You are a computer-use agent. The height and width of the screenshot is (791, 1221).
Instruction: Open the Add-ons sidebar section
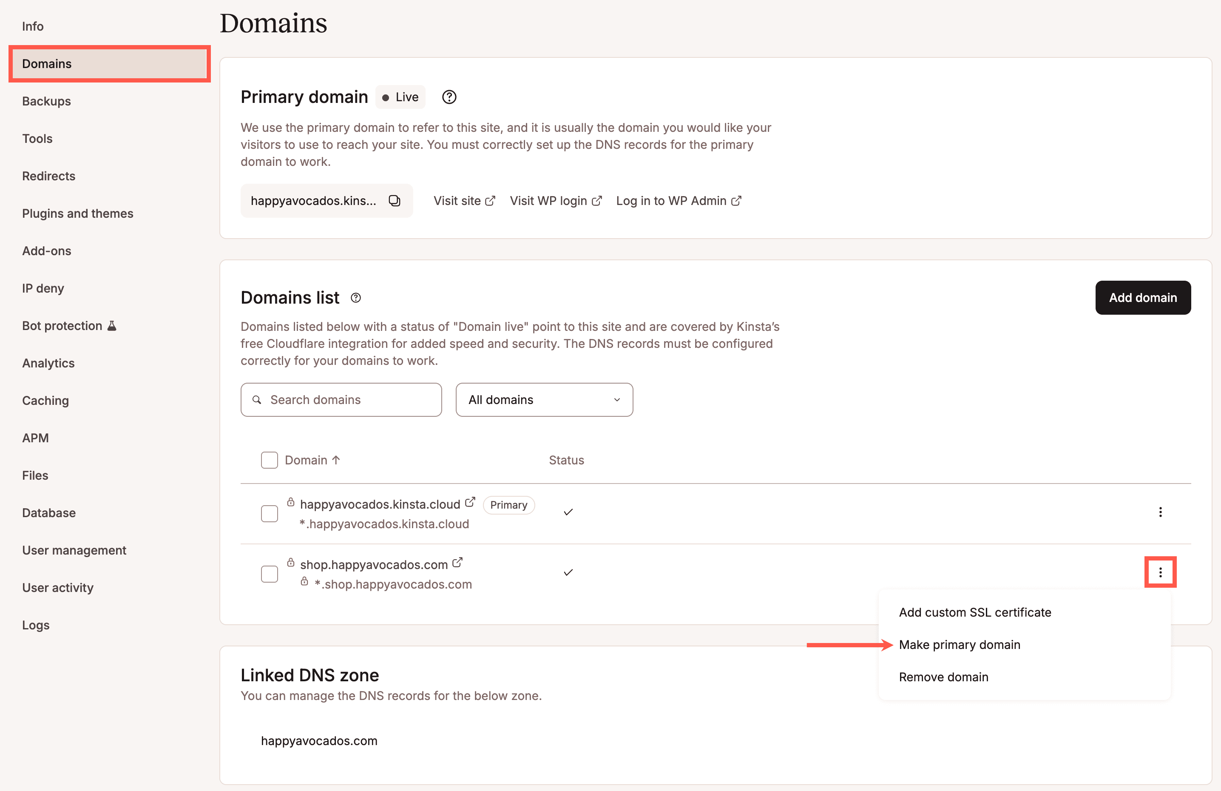click(x=47, y=251)
